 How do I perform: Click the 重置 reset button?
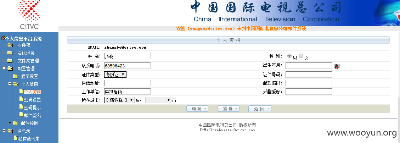click(x=228, y=109)
